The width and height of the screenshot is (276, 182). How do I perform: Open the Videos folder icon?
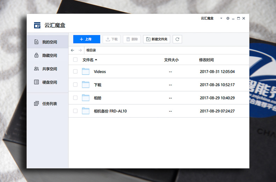pos(86,72)
